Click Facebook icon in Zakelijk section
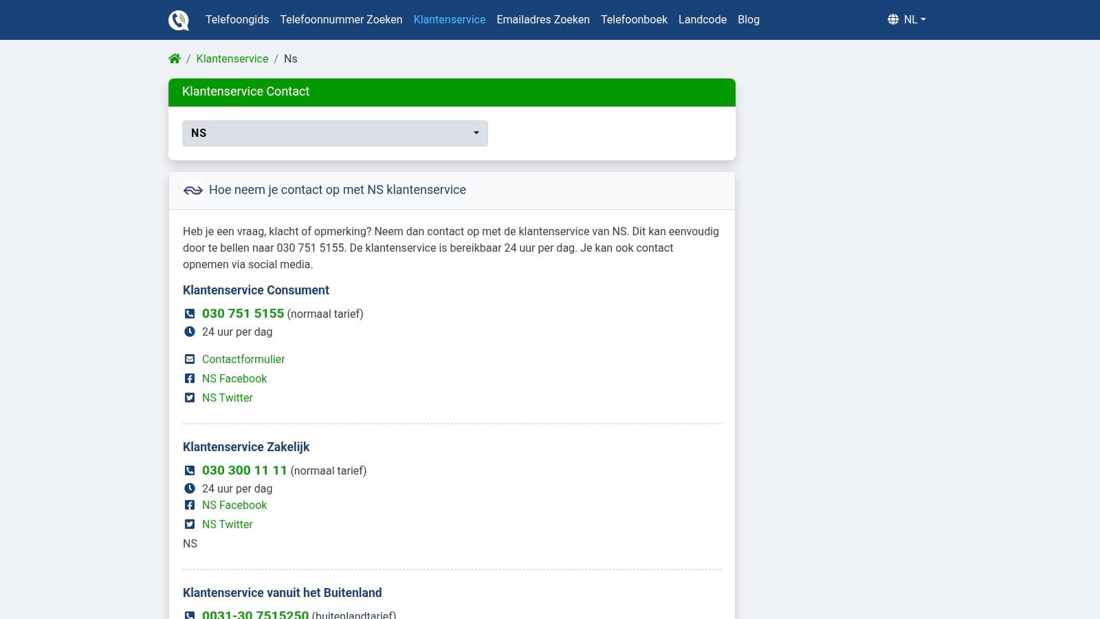Screen dimensions: 1100x619 coord(190,505)
